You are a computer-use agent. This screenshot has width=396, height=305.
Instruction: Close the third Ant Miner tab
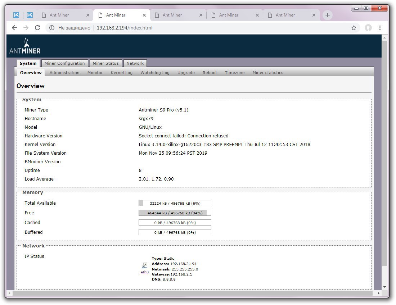(201, 15)
